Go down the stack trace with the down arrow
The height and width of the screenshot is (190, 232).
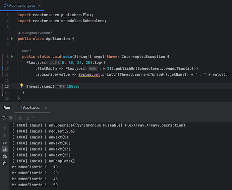click(5, 135)
